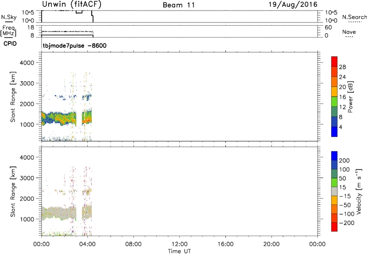Screen dimensions: 367x254
Task: Click the light green 12–16 dB Power colorbar segment
Action: click(334, 101)
